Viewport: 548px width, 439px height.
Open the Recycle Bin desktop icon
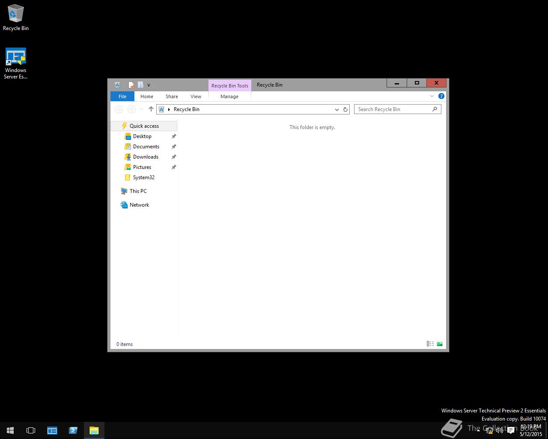pos(16,18)
